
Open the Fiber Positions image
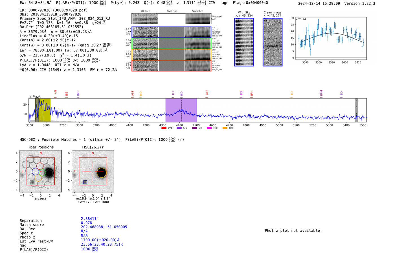41,171
